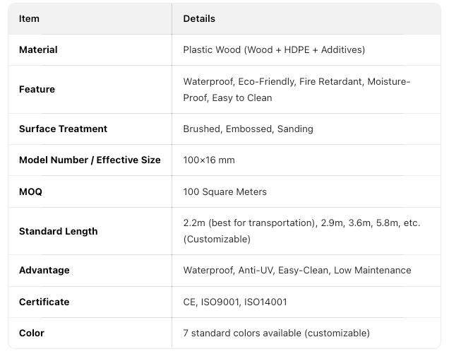Image resolution: width=449 pixels, height=354 pixels.
Task: Select the "Feature" row label
Action: coord(37,89)
